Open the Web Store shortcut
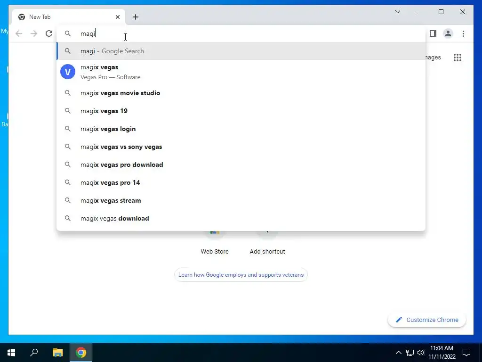Viewport: 482px width, 362px height. [x=215, y=243]
